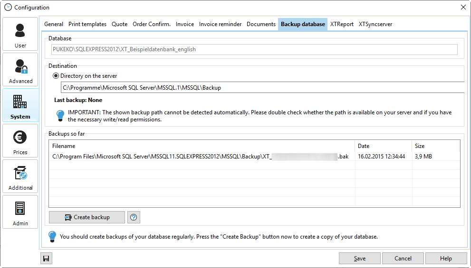
Task: Click the floppy disk save icon
Action: tap(46, 259)
